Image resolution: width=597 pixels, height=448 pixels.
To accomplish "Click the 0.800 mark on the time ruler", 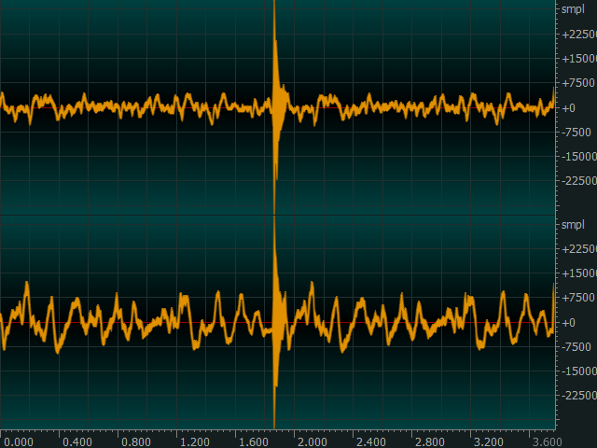I will [135, 441].
